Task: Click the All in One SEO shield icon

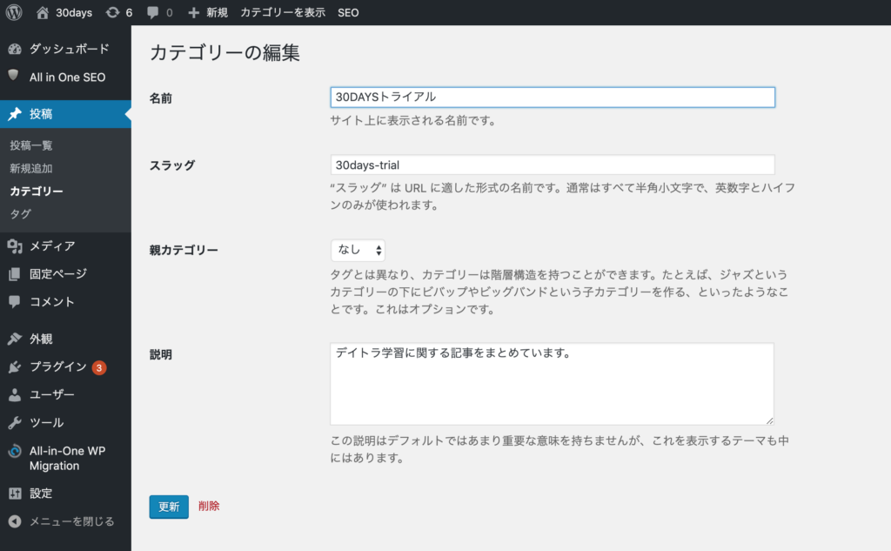Action: click(x=14, y=77)
